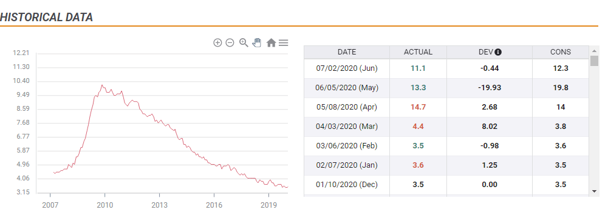Image resolution: width=608 pixels, height=221 pixels.
Task: Click the chart zoom in icon
Action: 217,43
